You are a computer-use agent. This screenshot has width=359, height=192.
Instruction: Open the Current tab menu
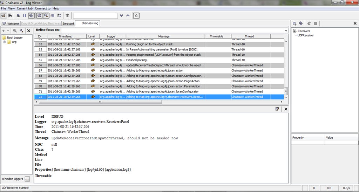click(25, 8)
